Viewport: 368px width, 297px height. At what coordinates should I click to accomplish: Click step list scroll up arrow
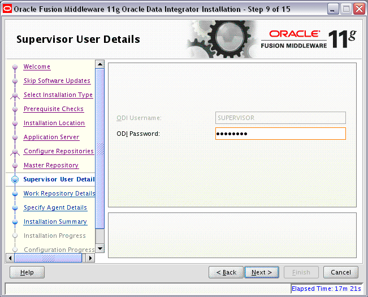point(100,64)
